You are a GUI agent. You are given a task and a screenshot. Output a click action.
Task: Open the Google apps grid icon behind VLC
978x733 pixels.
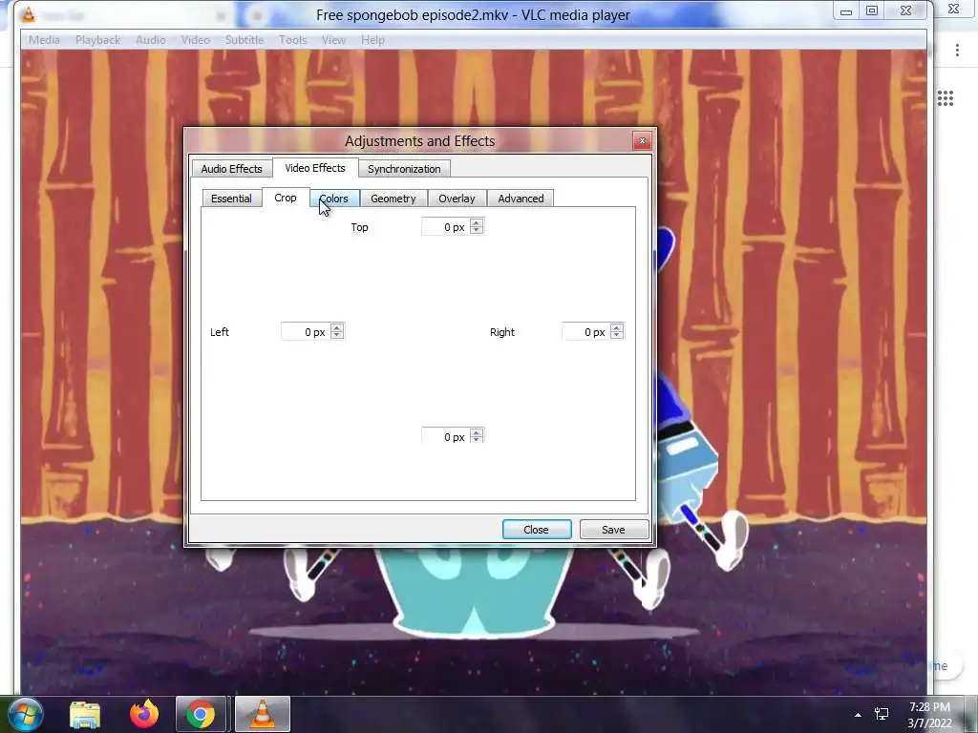946,98
